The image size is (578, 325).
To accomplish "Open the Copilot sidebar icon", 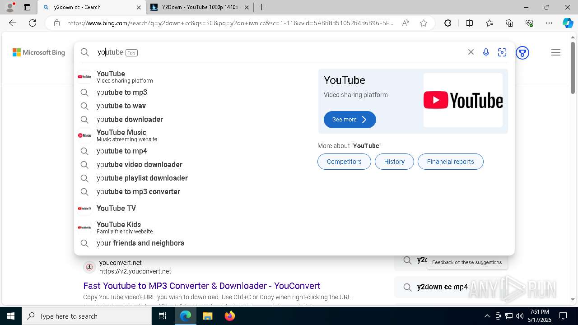I will (x=568, y=23).
